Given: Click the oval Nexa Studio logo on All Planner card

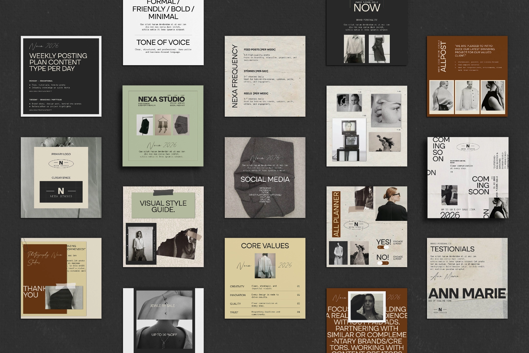Looking at the screenshot, I should click(356, 225).
